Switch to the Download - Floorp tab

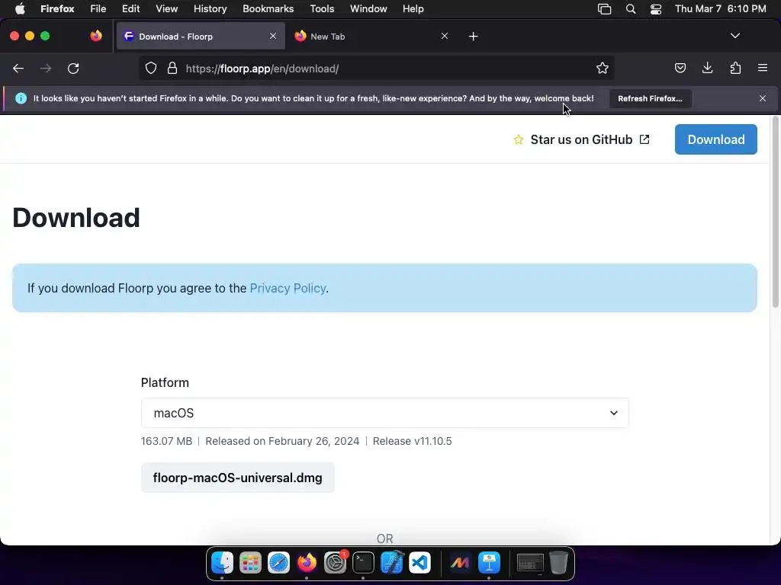pyautogui.click(x=201, y=36)
